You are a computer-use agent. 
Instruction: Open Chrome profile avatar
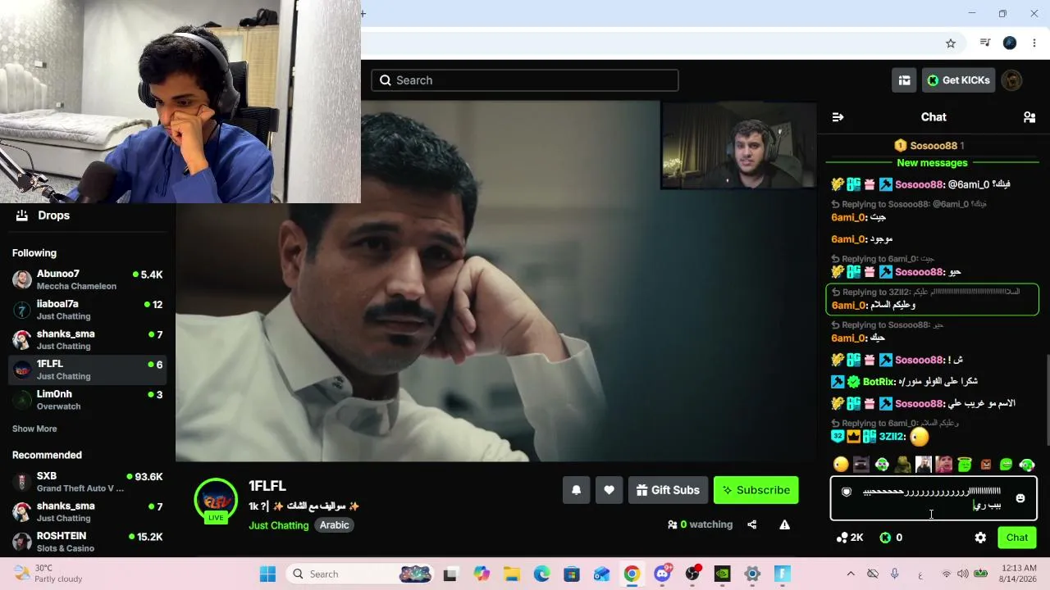pos(1010,43)
